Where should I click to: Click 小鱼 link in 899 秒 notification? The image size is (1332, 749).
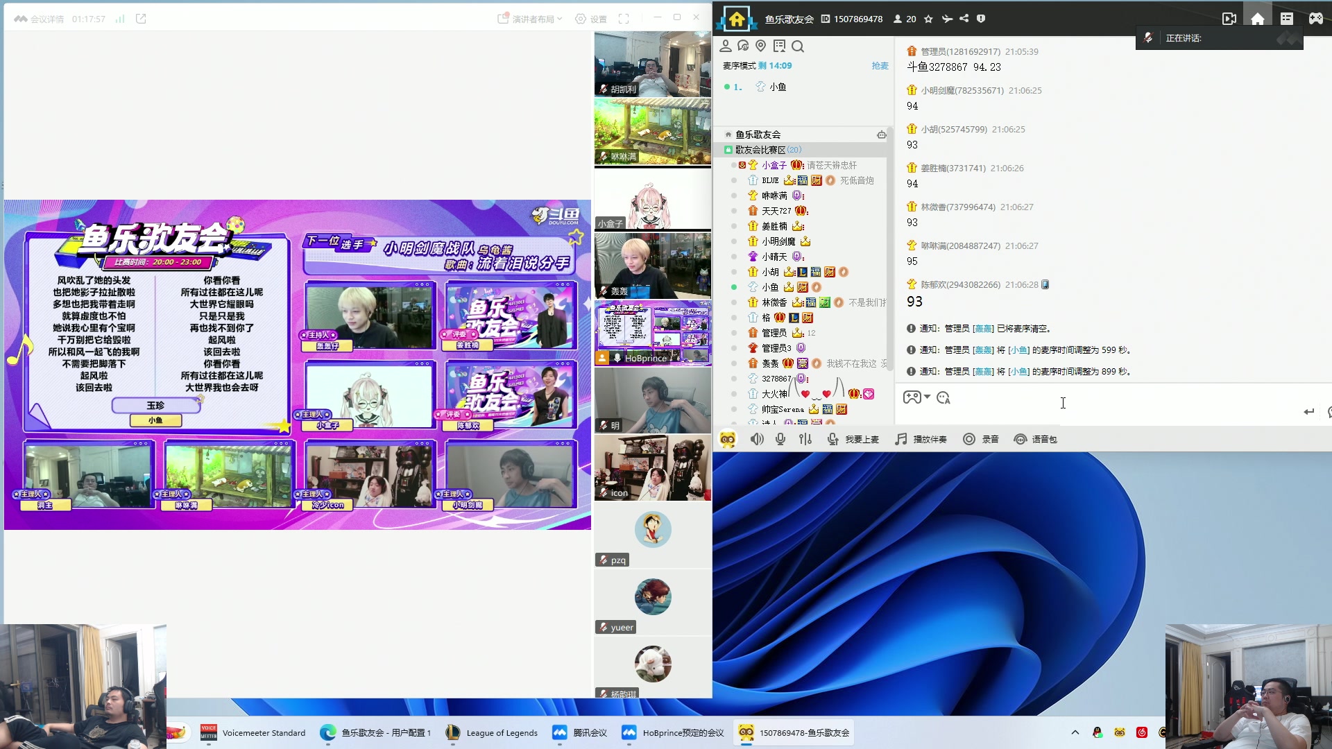click(1018, 372)
